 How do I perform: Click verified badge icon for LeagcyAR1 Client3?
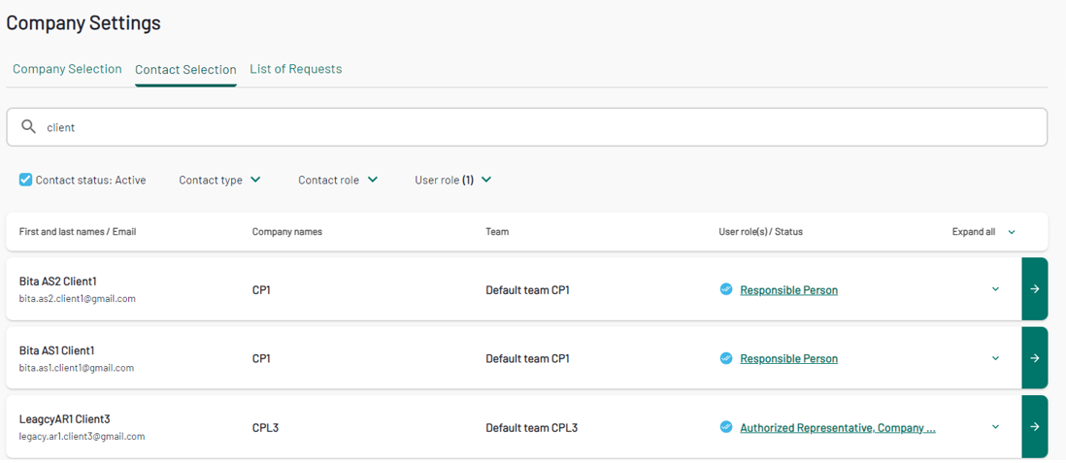726,427
